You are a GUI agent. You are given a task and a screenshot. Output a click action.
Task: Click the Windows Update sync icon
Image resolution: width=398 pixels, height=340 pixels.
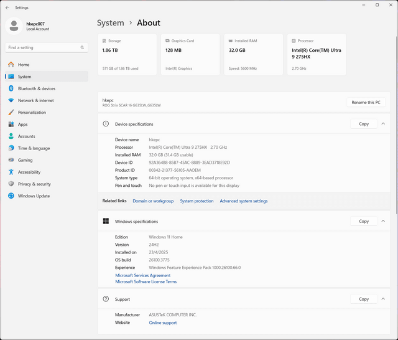pyautogui.click(x=11, y=196)
